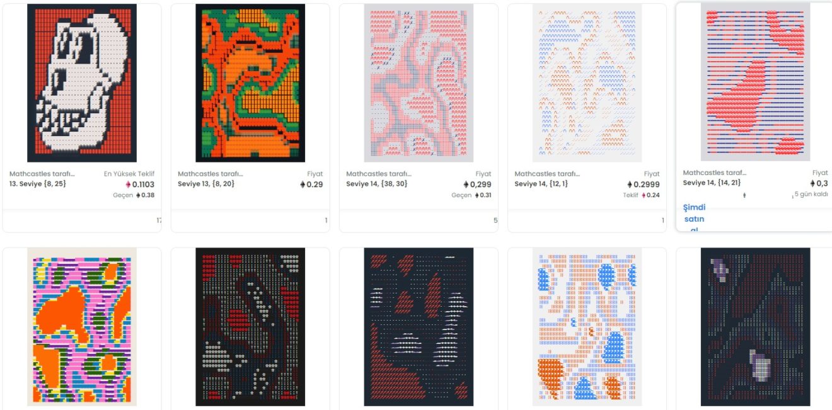Click the 'Seviye 14, {38, 30}' title
The width and height of the screenshot is (832, 410).
(378, 184)
